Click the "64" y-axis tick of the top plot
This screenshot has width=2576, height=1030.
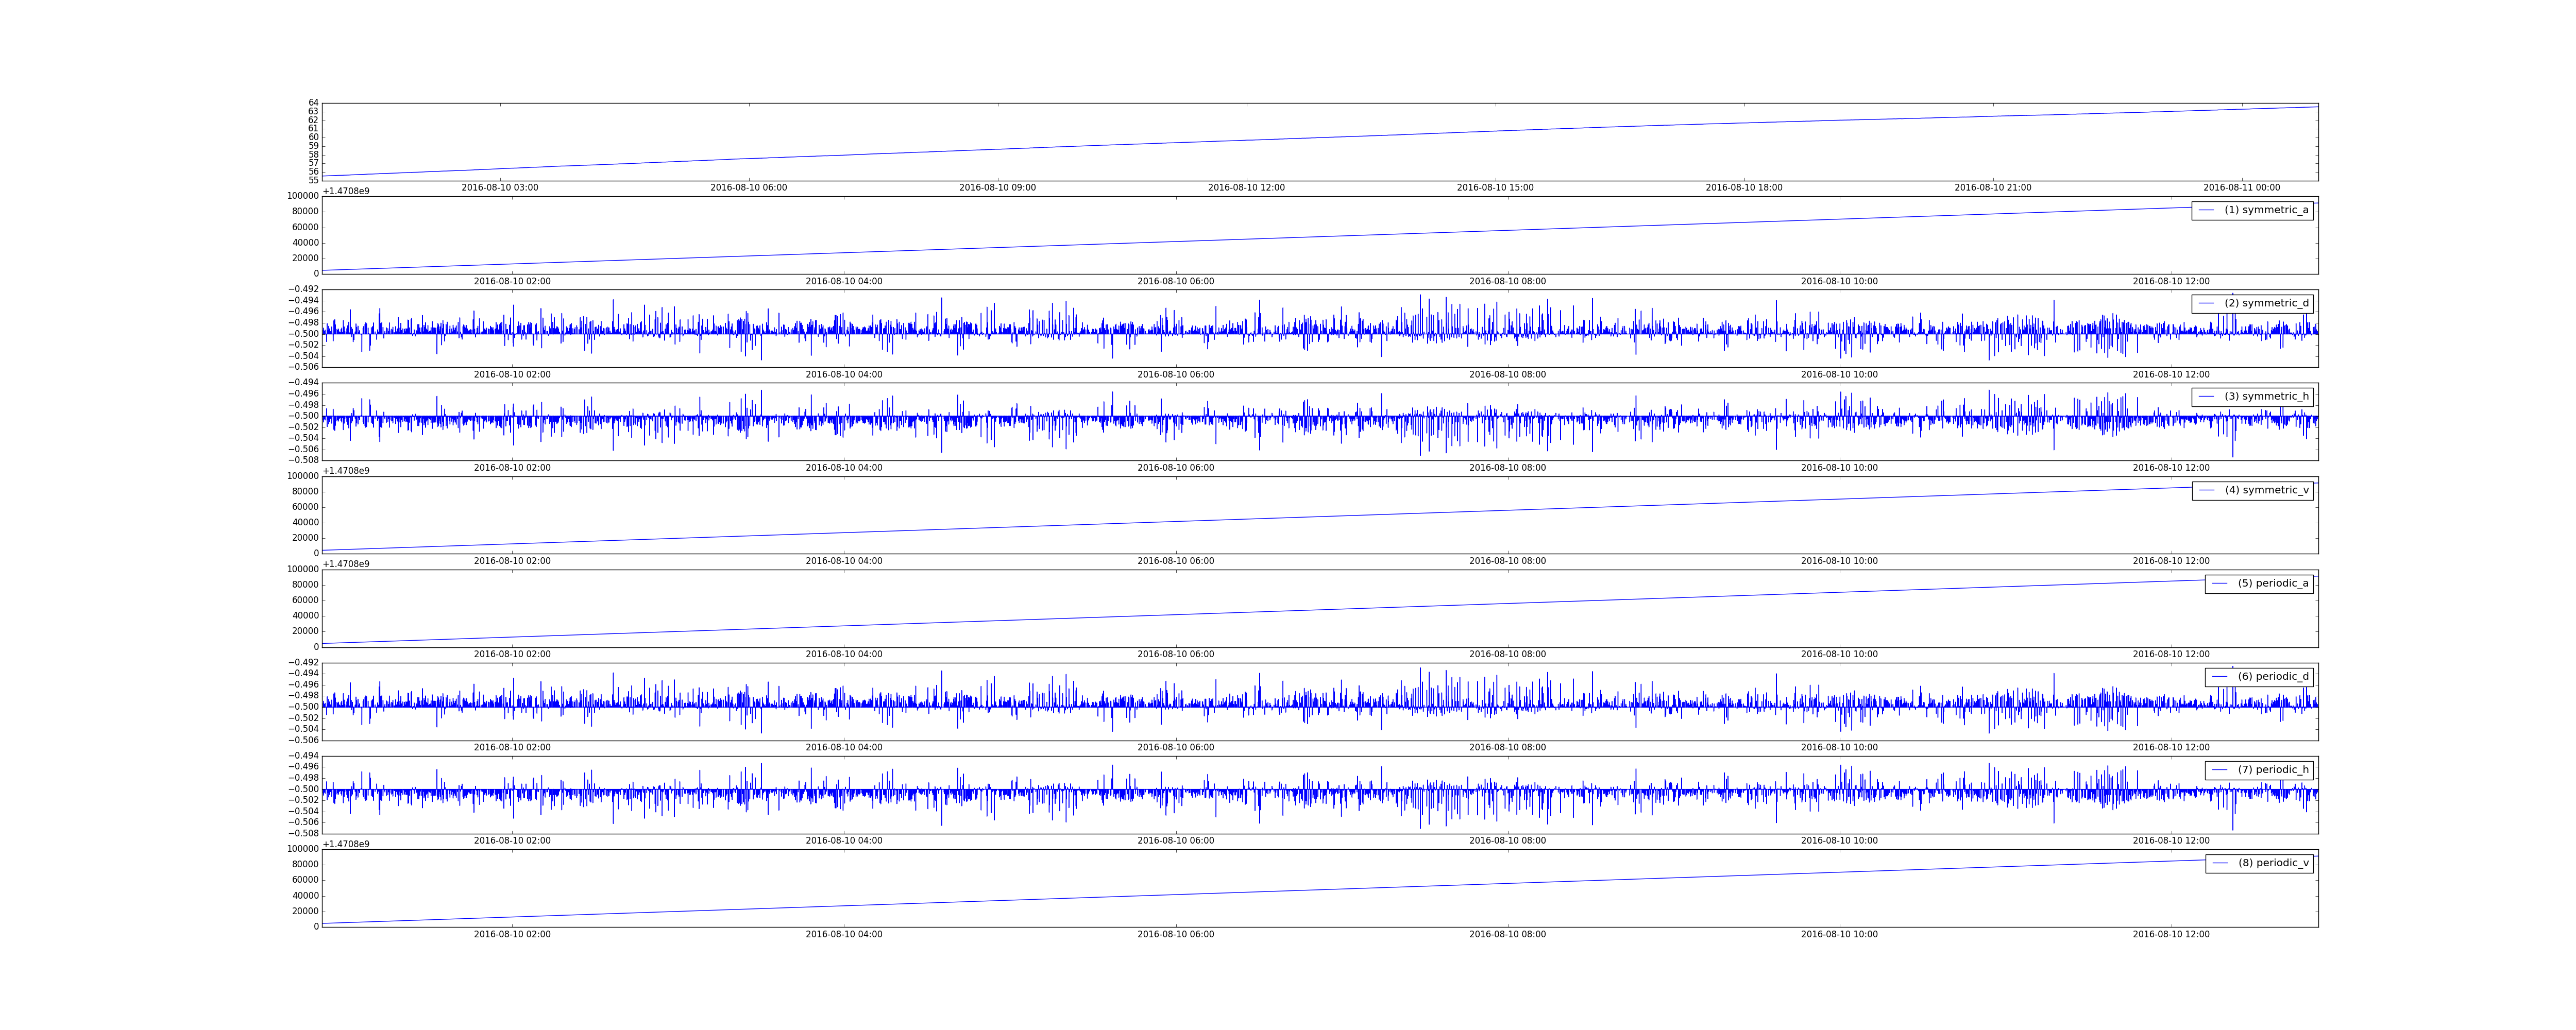[x=313, y=103]
